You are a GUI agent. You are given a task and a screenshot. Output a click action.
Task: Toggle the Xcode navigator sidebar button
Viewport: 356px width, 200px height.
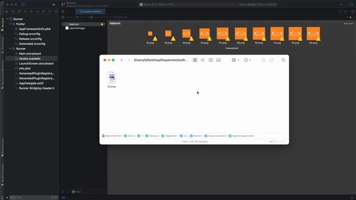[x=23, y=4]
